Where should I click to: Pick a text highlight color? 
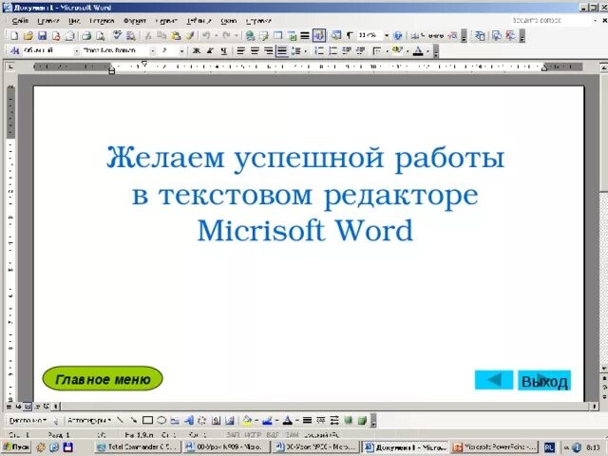pyautogui.click(x=397, y=50)
